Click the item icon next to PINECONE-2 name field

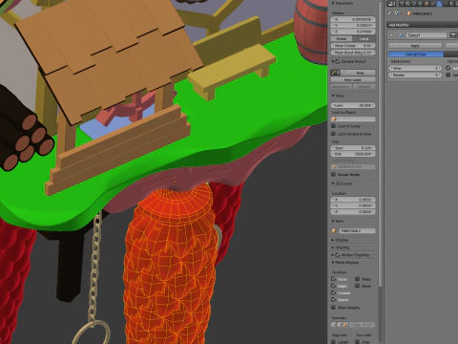pos(334,230)
